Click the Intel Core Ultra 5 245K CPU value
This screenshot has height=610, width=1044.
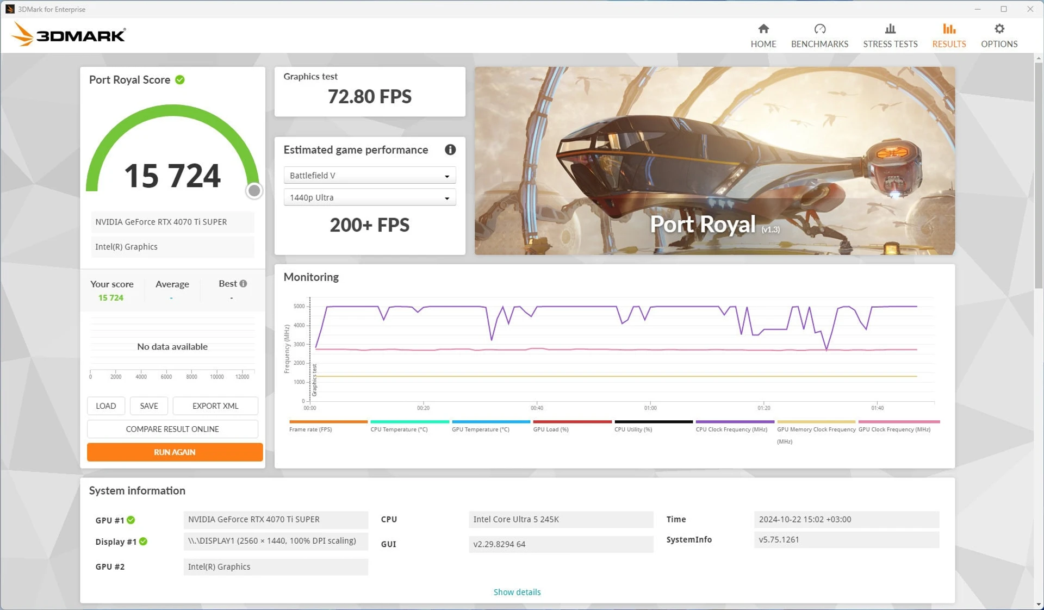[561, 519]
